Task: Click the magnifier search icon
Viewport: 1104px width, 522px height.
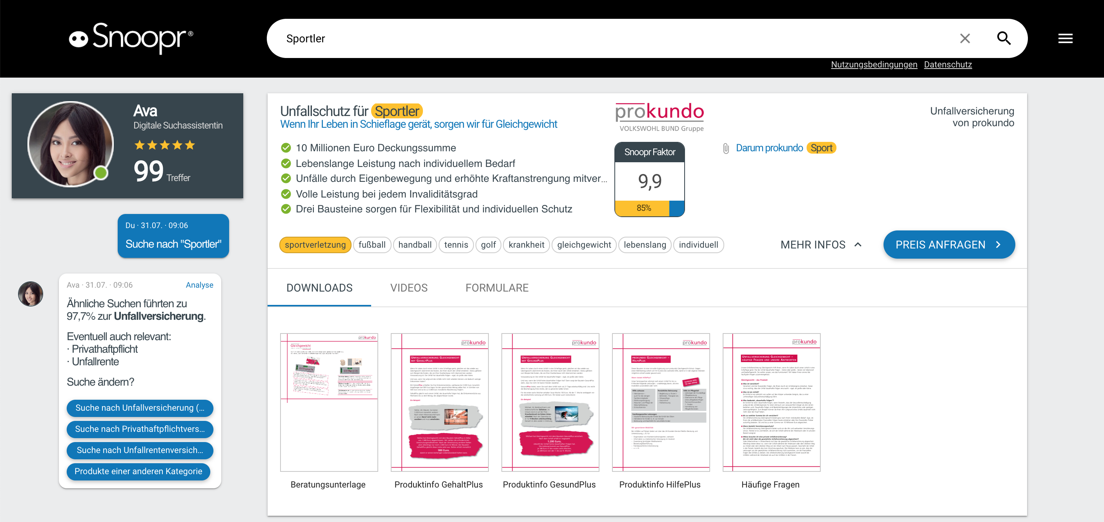Action: (x=1004, y=38)
